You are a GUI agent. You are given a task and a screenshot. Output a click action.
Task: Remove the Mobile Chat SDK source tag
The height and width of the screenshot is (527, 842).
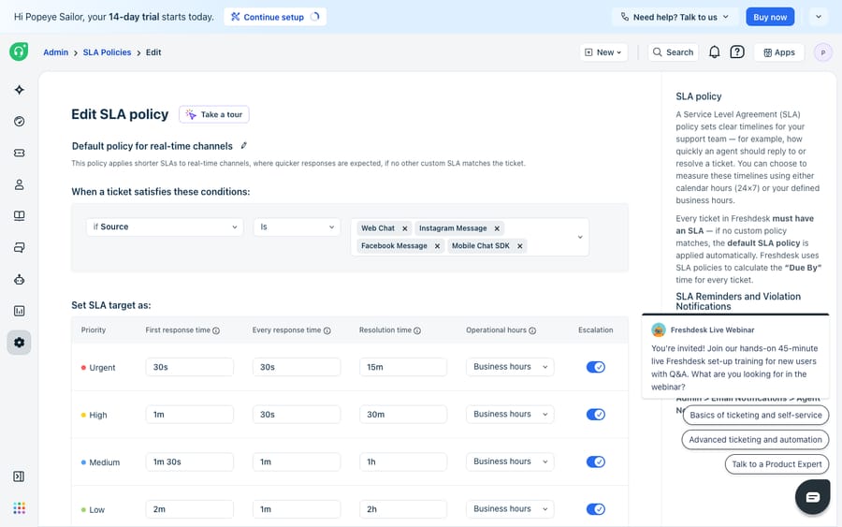[x=520, y=246]
